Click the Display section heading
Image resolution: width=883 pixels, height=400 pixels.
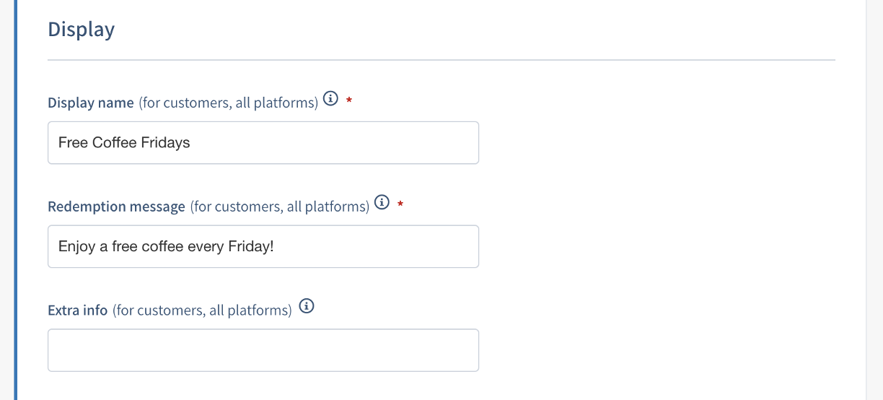tap(81, 30)
